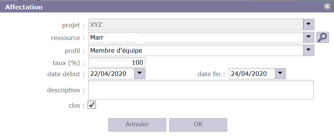This screenshot has height=136, width=334.
Task: Select the date début field 22/04/2020
Action: [112, 74]
